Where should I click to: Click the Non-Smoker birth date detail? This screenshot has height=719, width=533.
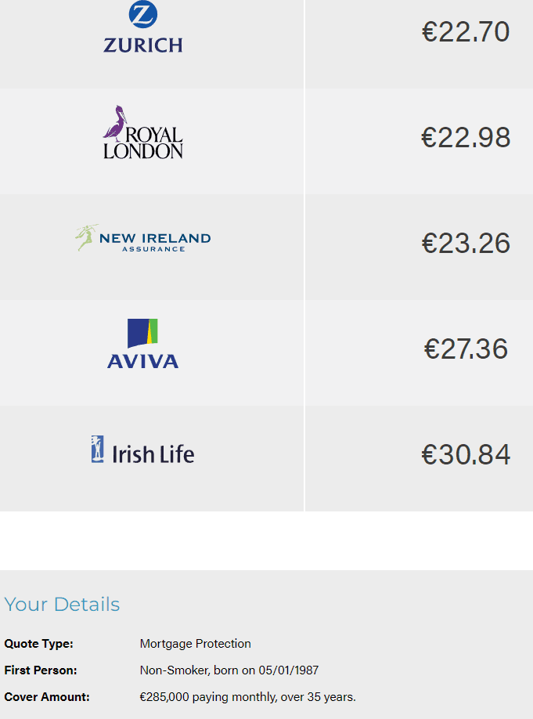229,670
